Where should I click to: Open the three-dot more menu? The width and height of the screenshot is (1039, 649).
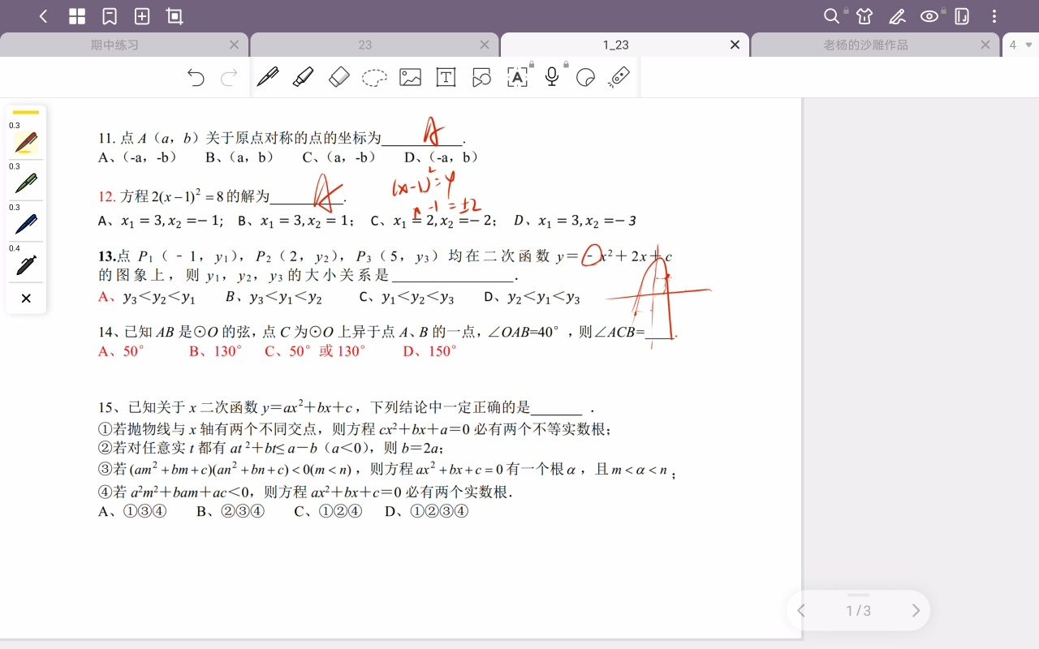click(x=995, y=16)
